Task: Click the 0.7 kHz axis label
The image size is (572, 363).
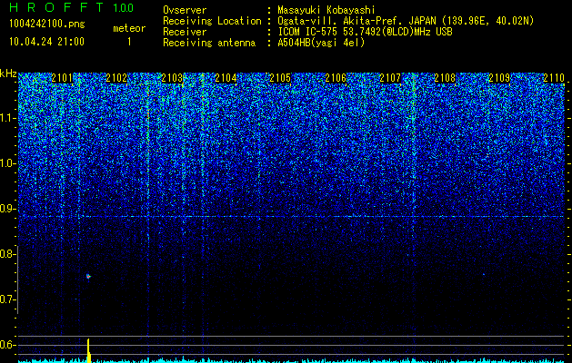Action: (x=7, y=299)
